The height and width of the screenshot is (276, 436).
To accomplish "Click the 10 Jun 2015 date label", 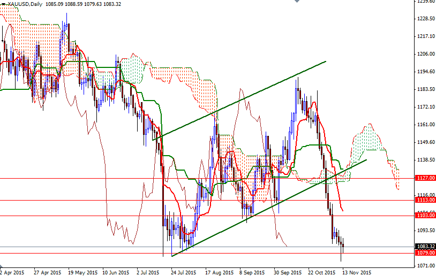I will [x=116, y=272].
